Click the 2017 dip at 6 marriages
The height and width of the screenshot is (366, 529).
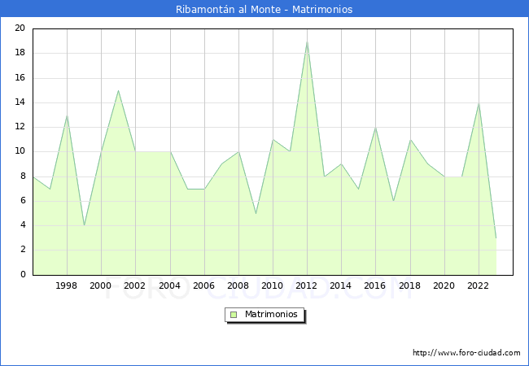[x=393, y=201]
